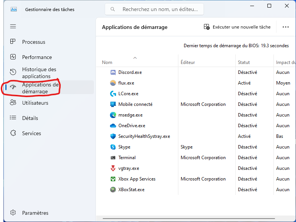Screen dimensions: 296x222
Task: Click the Processus grid icon
Action: 13,42
